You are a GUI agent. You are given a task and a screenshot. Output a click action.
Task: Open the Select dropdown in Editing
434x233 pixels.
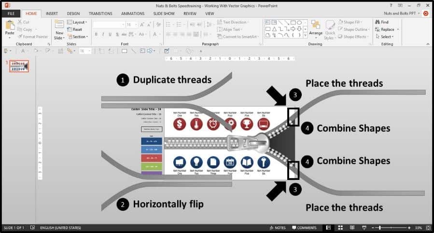pyautogui.click(x=384, y=37)
